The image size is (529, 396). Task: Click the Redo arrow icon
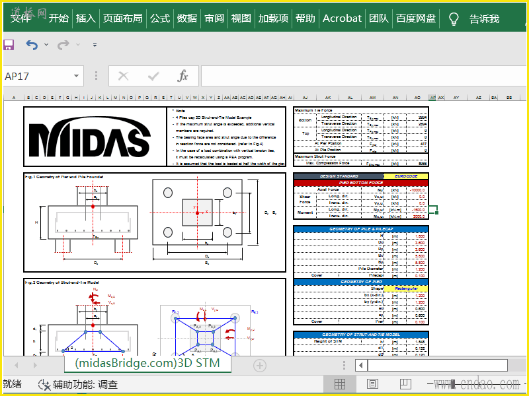point(63,44)
